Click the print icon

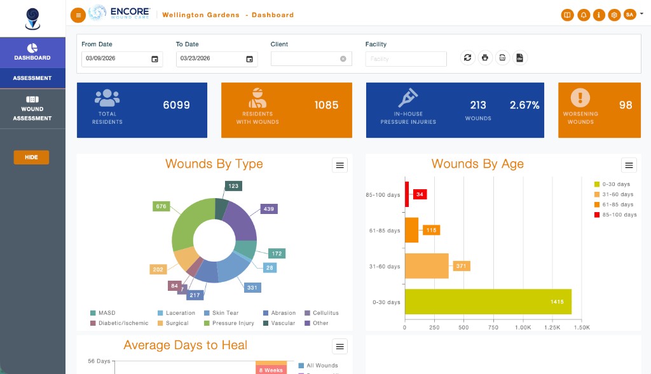coord(485,58)
